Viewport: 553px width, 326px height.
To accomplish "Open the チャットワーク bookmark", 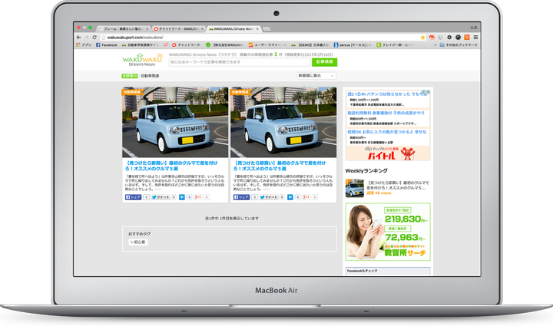I will (186, 45).
